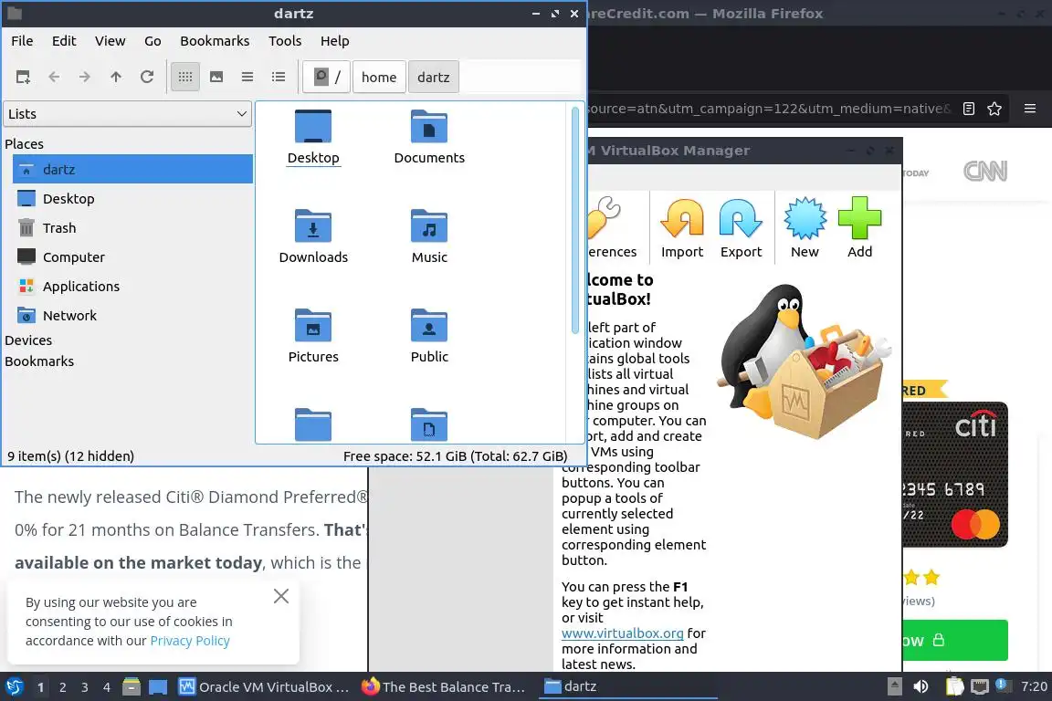
Task: Select the Public folder icon
Action: pos(429,335)
